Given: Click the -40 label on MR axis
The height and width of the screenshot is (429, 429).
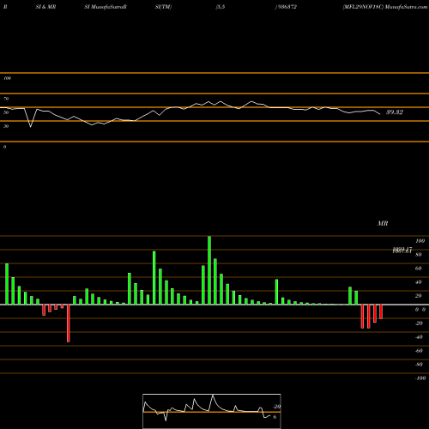Looking at the screenshot, I should 419,337.
